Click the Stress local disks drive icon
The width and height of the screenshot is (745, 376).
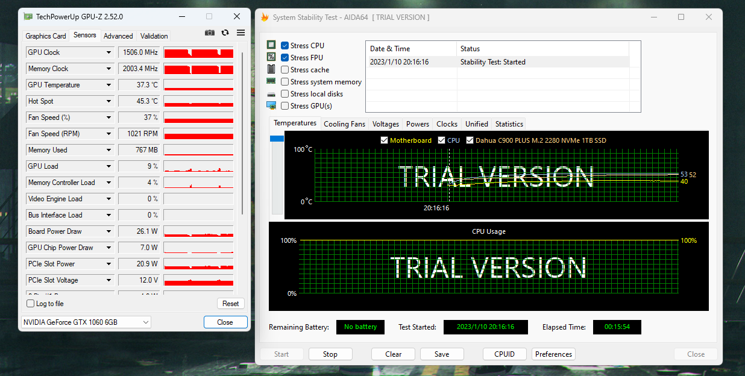point(271,94)
